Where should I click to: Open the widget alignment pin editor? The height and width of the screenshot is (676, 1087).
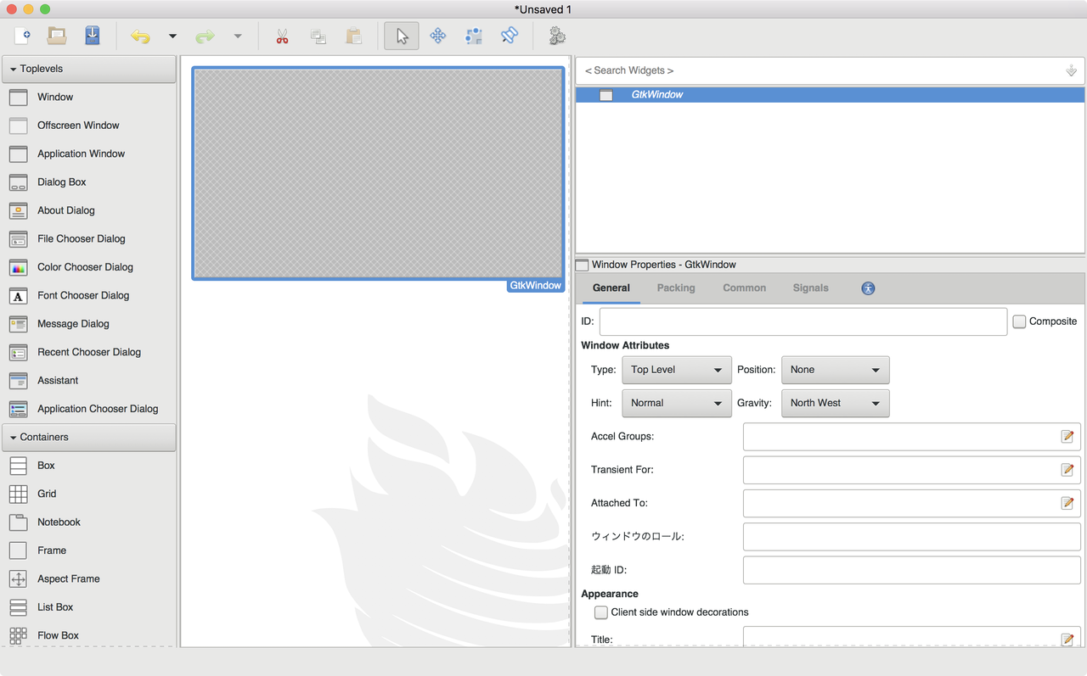point(509,36)
